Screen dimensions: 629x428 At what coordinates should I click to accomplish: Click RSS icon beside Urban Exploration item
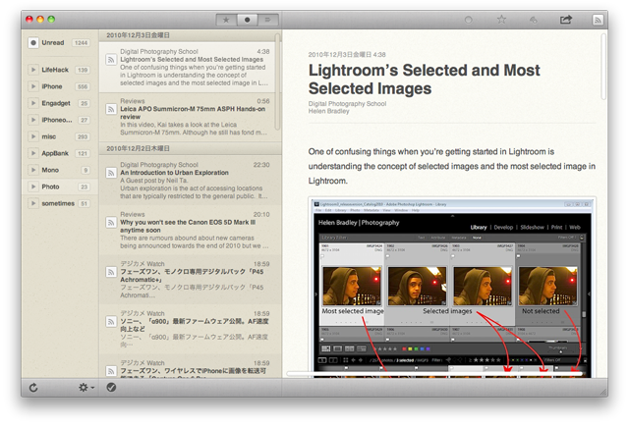[x=111, y=173]
